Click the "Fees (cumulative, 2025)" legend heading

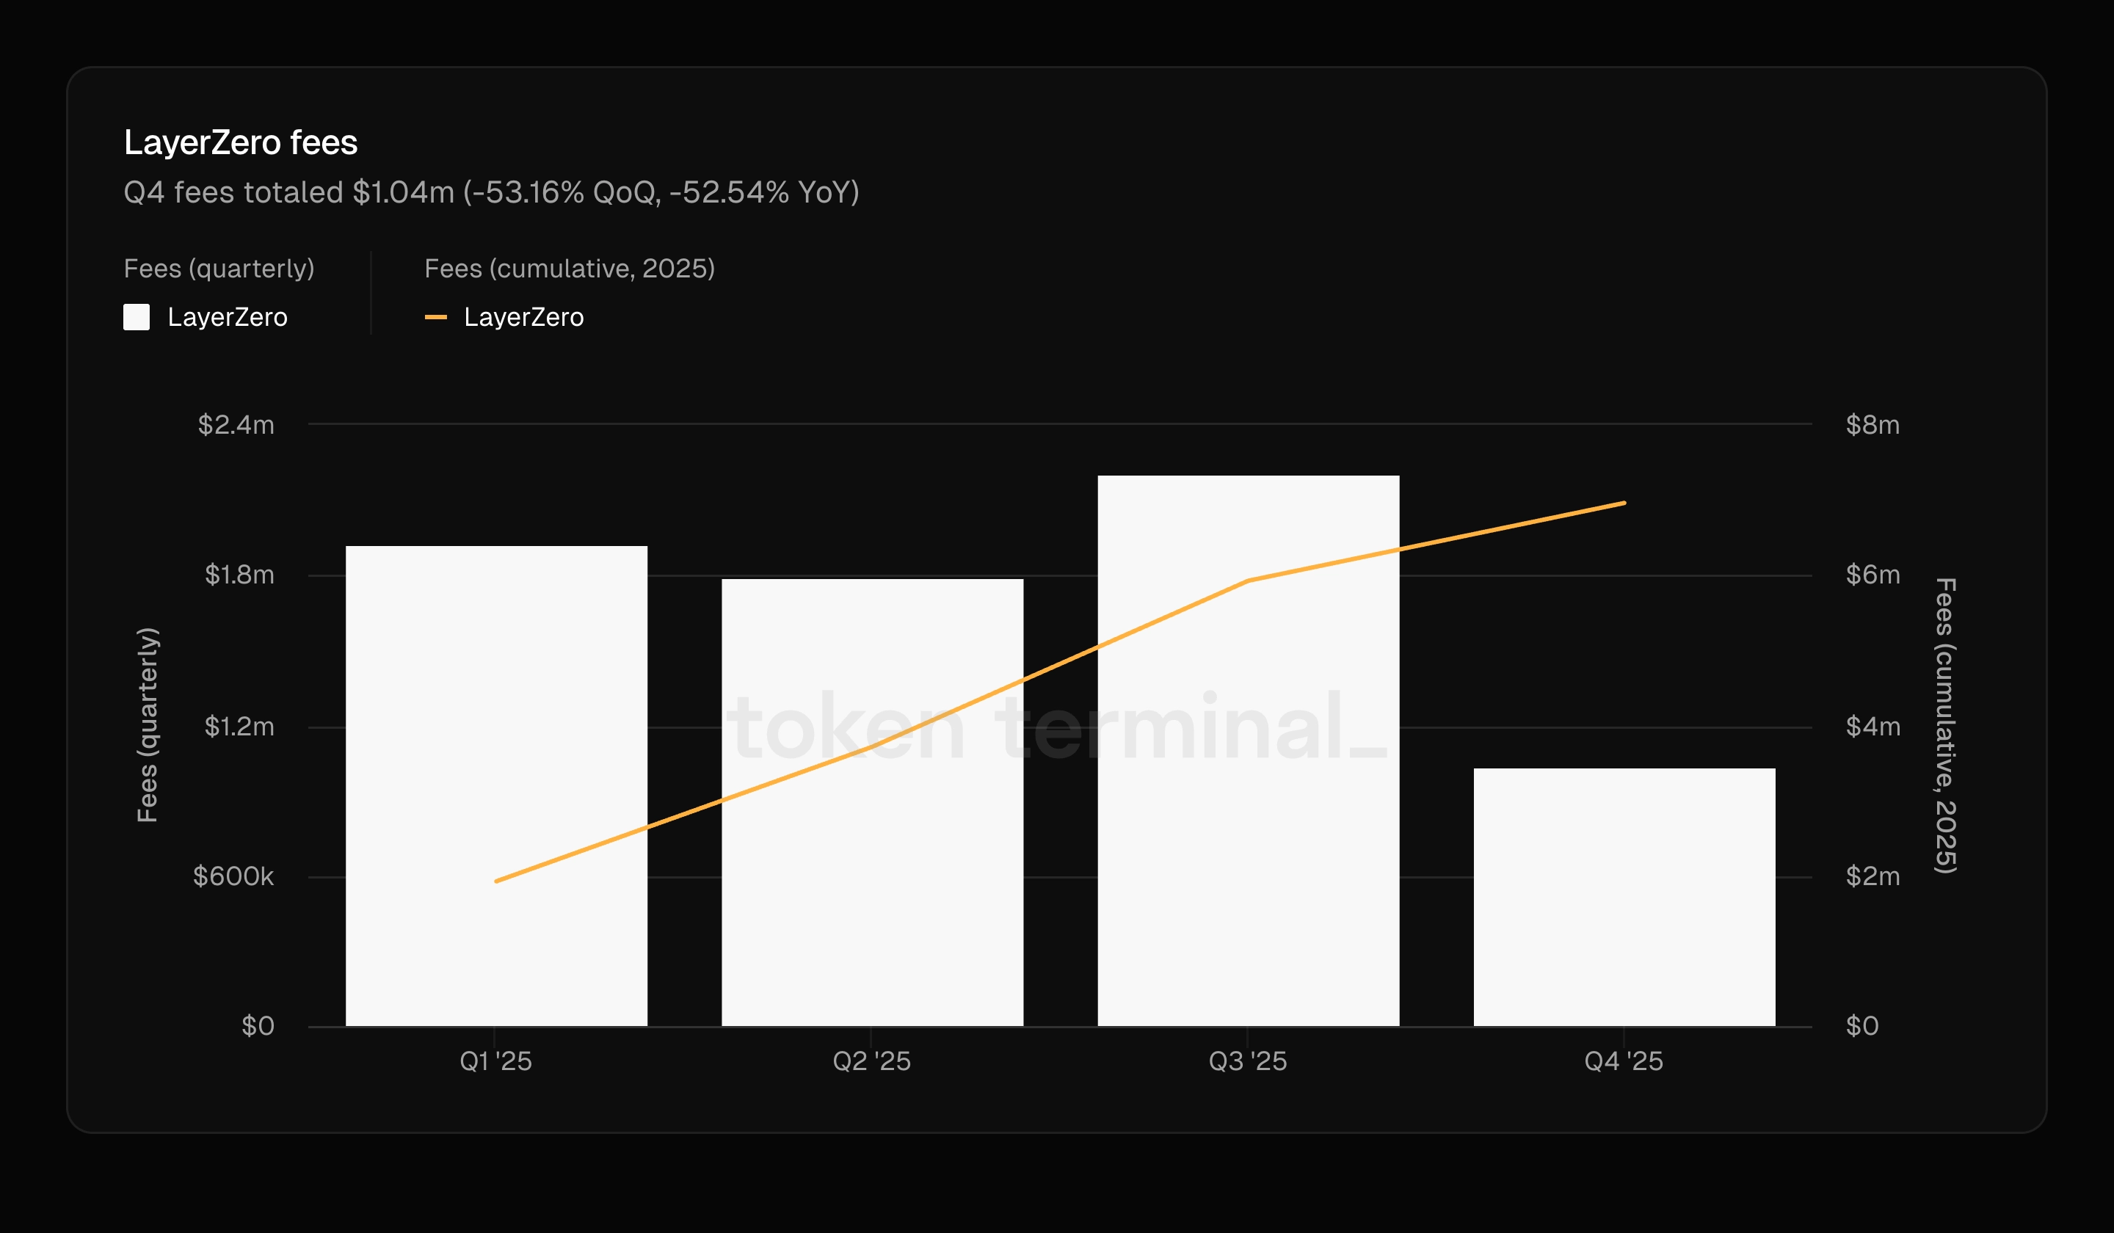(570, 269)
